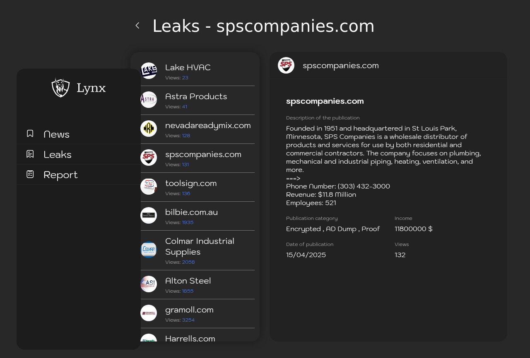Click the nevadareadymix.com logo thumbnail

[149, 129]
